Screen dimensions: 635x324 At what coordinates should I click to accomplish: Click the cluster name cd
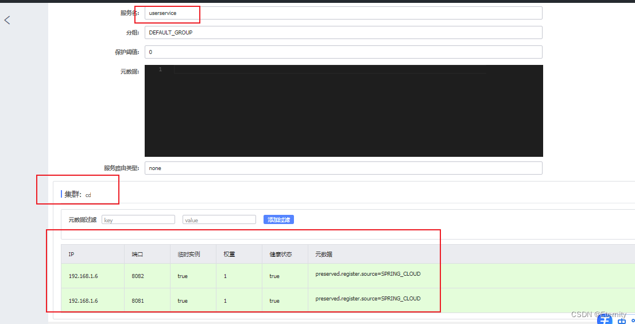(88, 195)
